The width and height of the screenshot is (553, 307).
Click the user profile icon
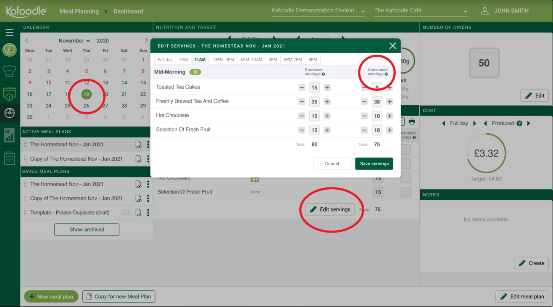(485, 11)
